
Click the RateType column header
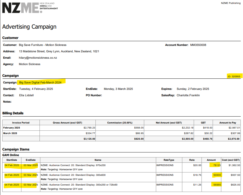pyautogui.click(x=169, y=160)
